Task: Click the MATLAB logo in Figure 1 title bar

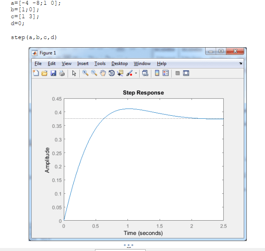Action: point(35,53)
